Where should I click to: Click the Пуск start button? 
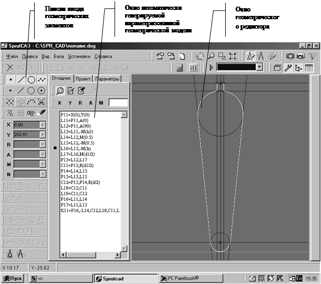tap(12, 279)
